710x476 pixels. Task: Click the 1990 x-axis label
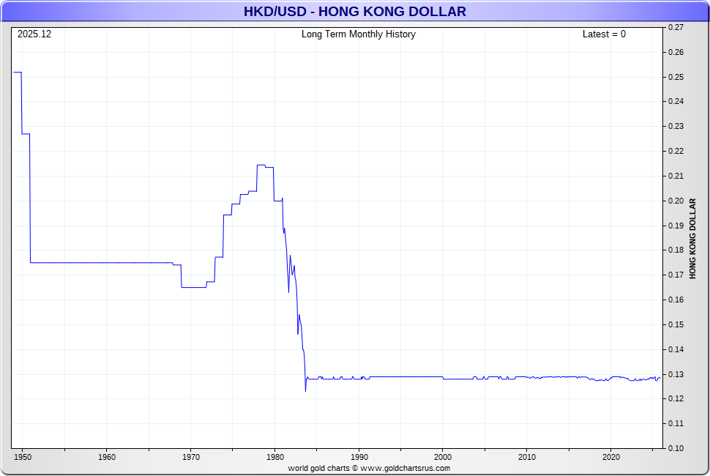pos(359,457)
